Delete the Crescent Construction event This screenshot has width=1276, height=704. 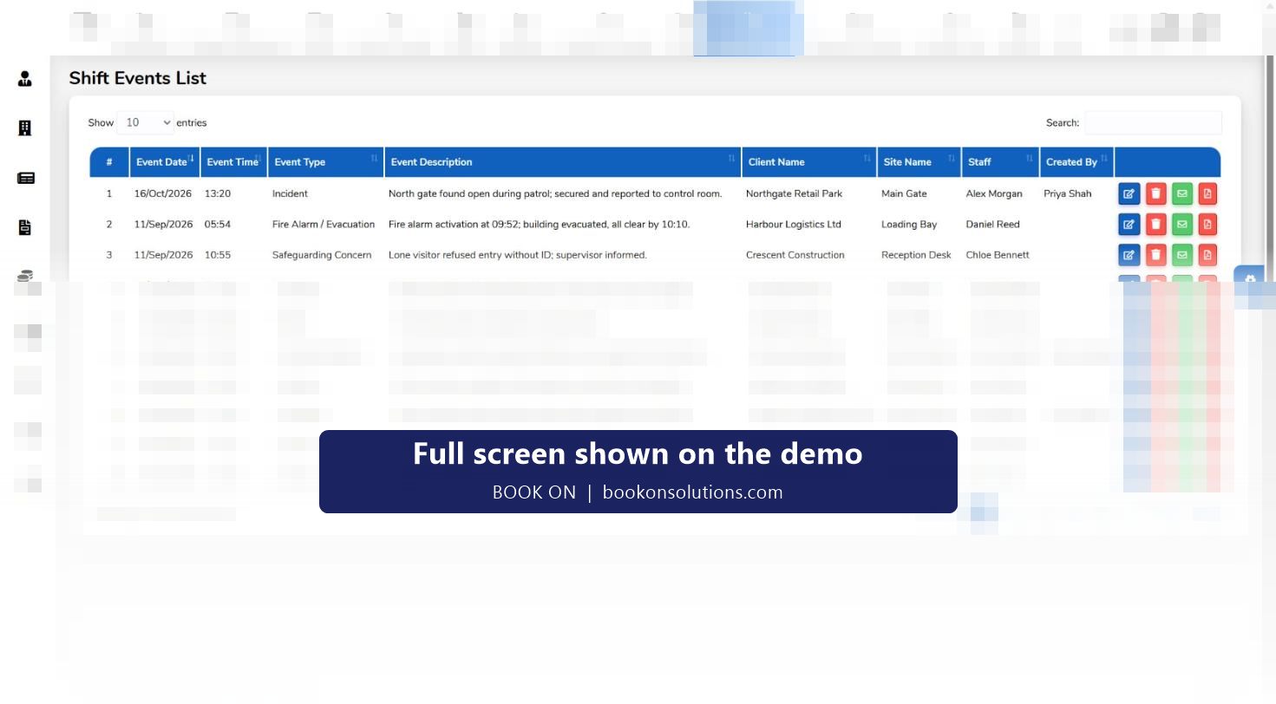(1155, 255)
